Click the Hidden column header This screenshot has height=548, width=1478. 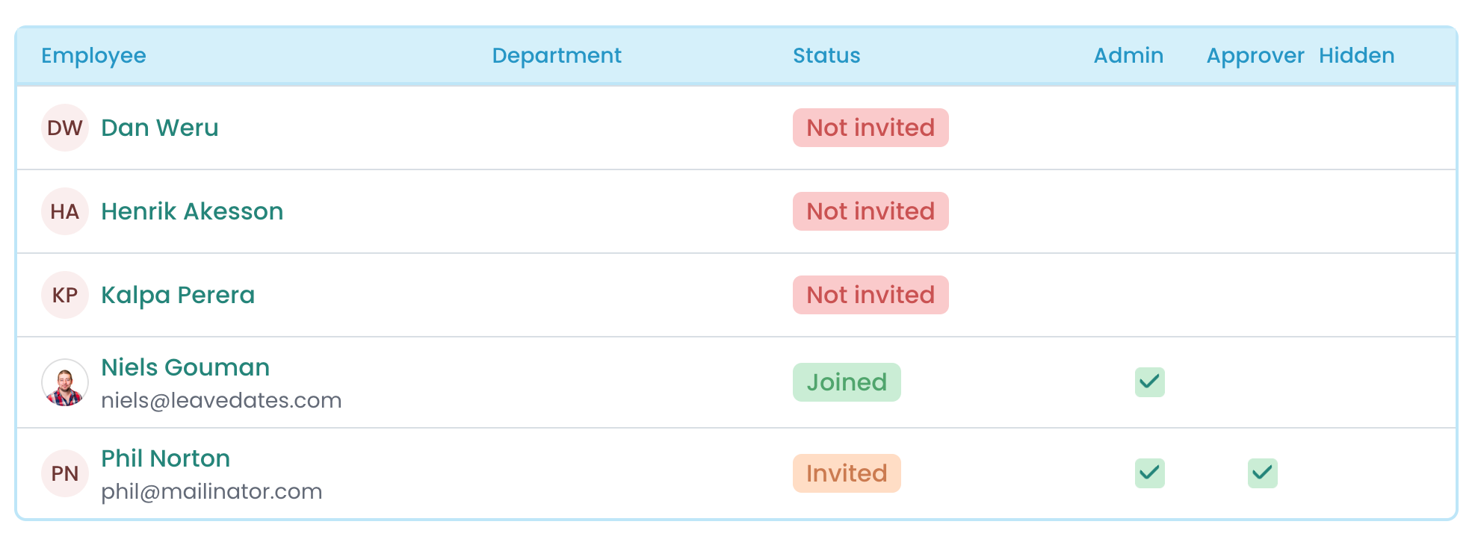pos(1356,55)
